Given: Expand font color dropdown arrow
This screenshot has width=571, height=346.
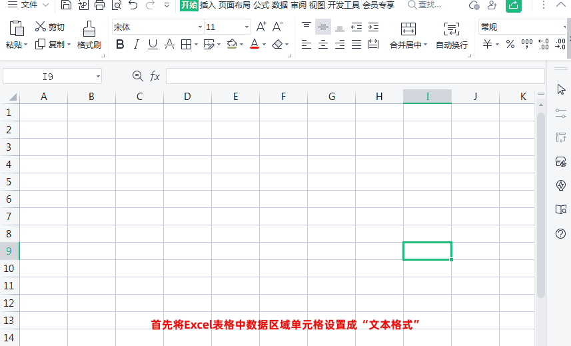Looking at the screenshot, I should click(264, 45).
